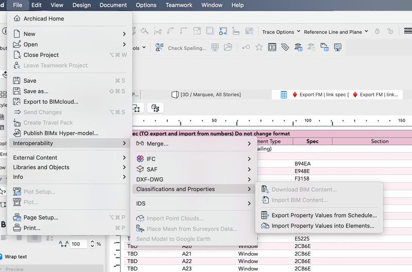Click the Spec column header
Viewport: 412px width, 272px height.
coord(312,141)
